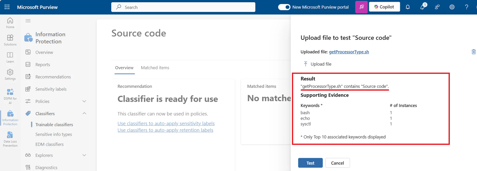
Task: Click the people icon beside the rocket
Action: (437, 7)
